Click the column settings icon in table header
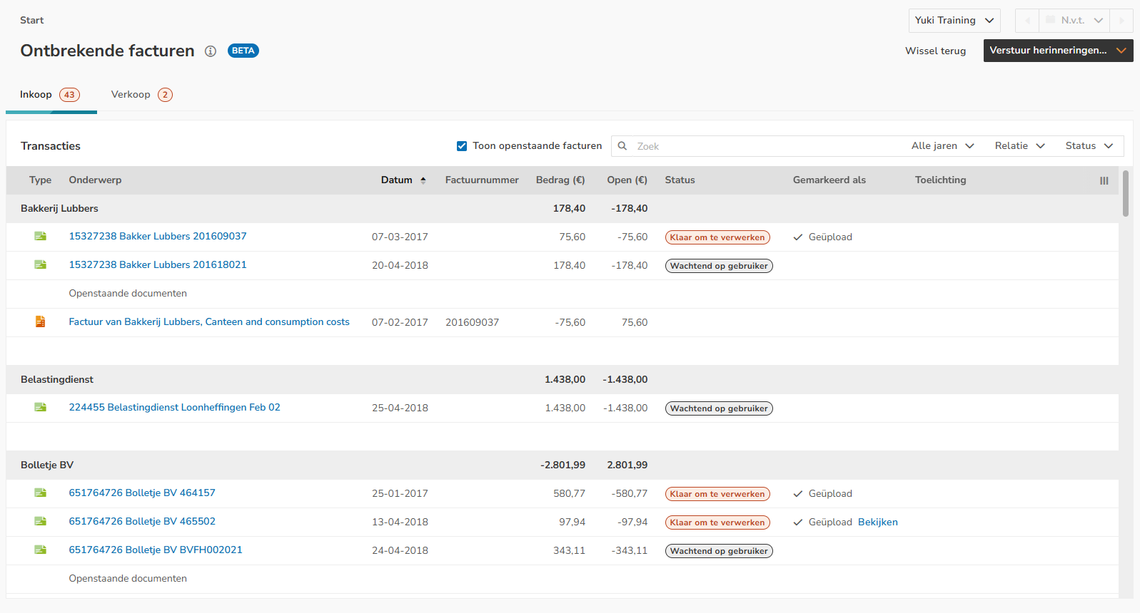 [1104, 181]
